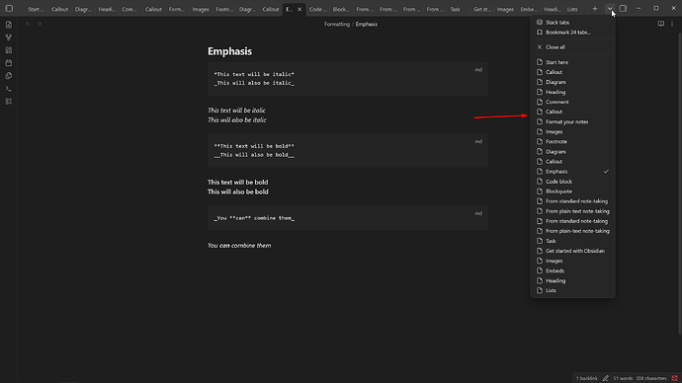Close the active Emphasis tab
Viewport: 682px width, 383px height.
(x=299, y=9)
